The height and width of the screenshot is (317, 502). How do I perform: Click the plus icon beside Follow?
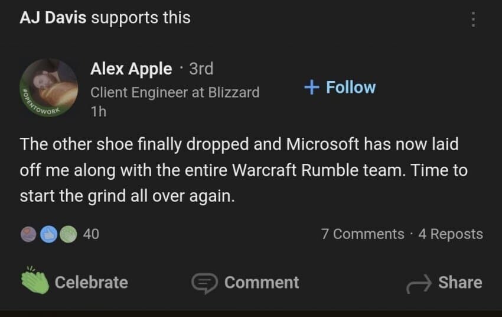pos(311,87)
